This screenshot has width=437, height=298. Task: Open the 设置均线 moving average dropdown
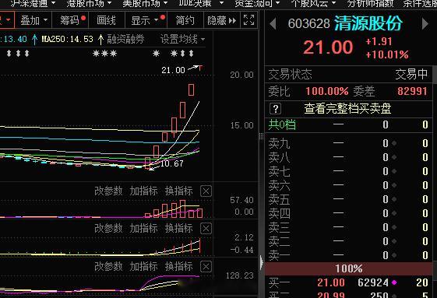(x=182, y=39)
